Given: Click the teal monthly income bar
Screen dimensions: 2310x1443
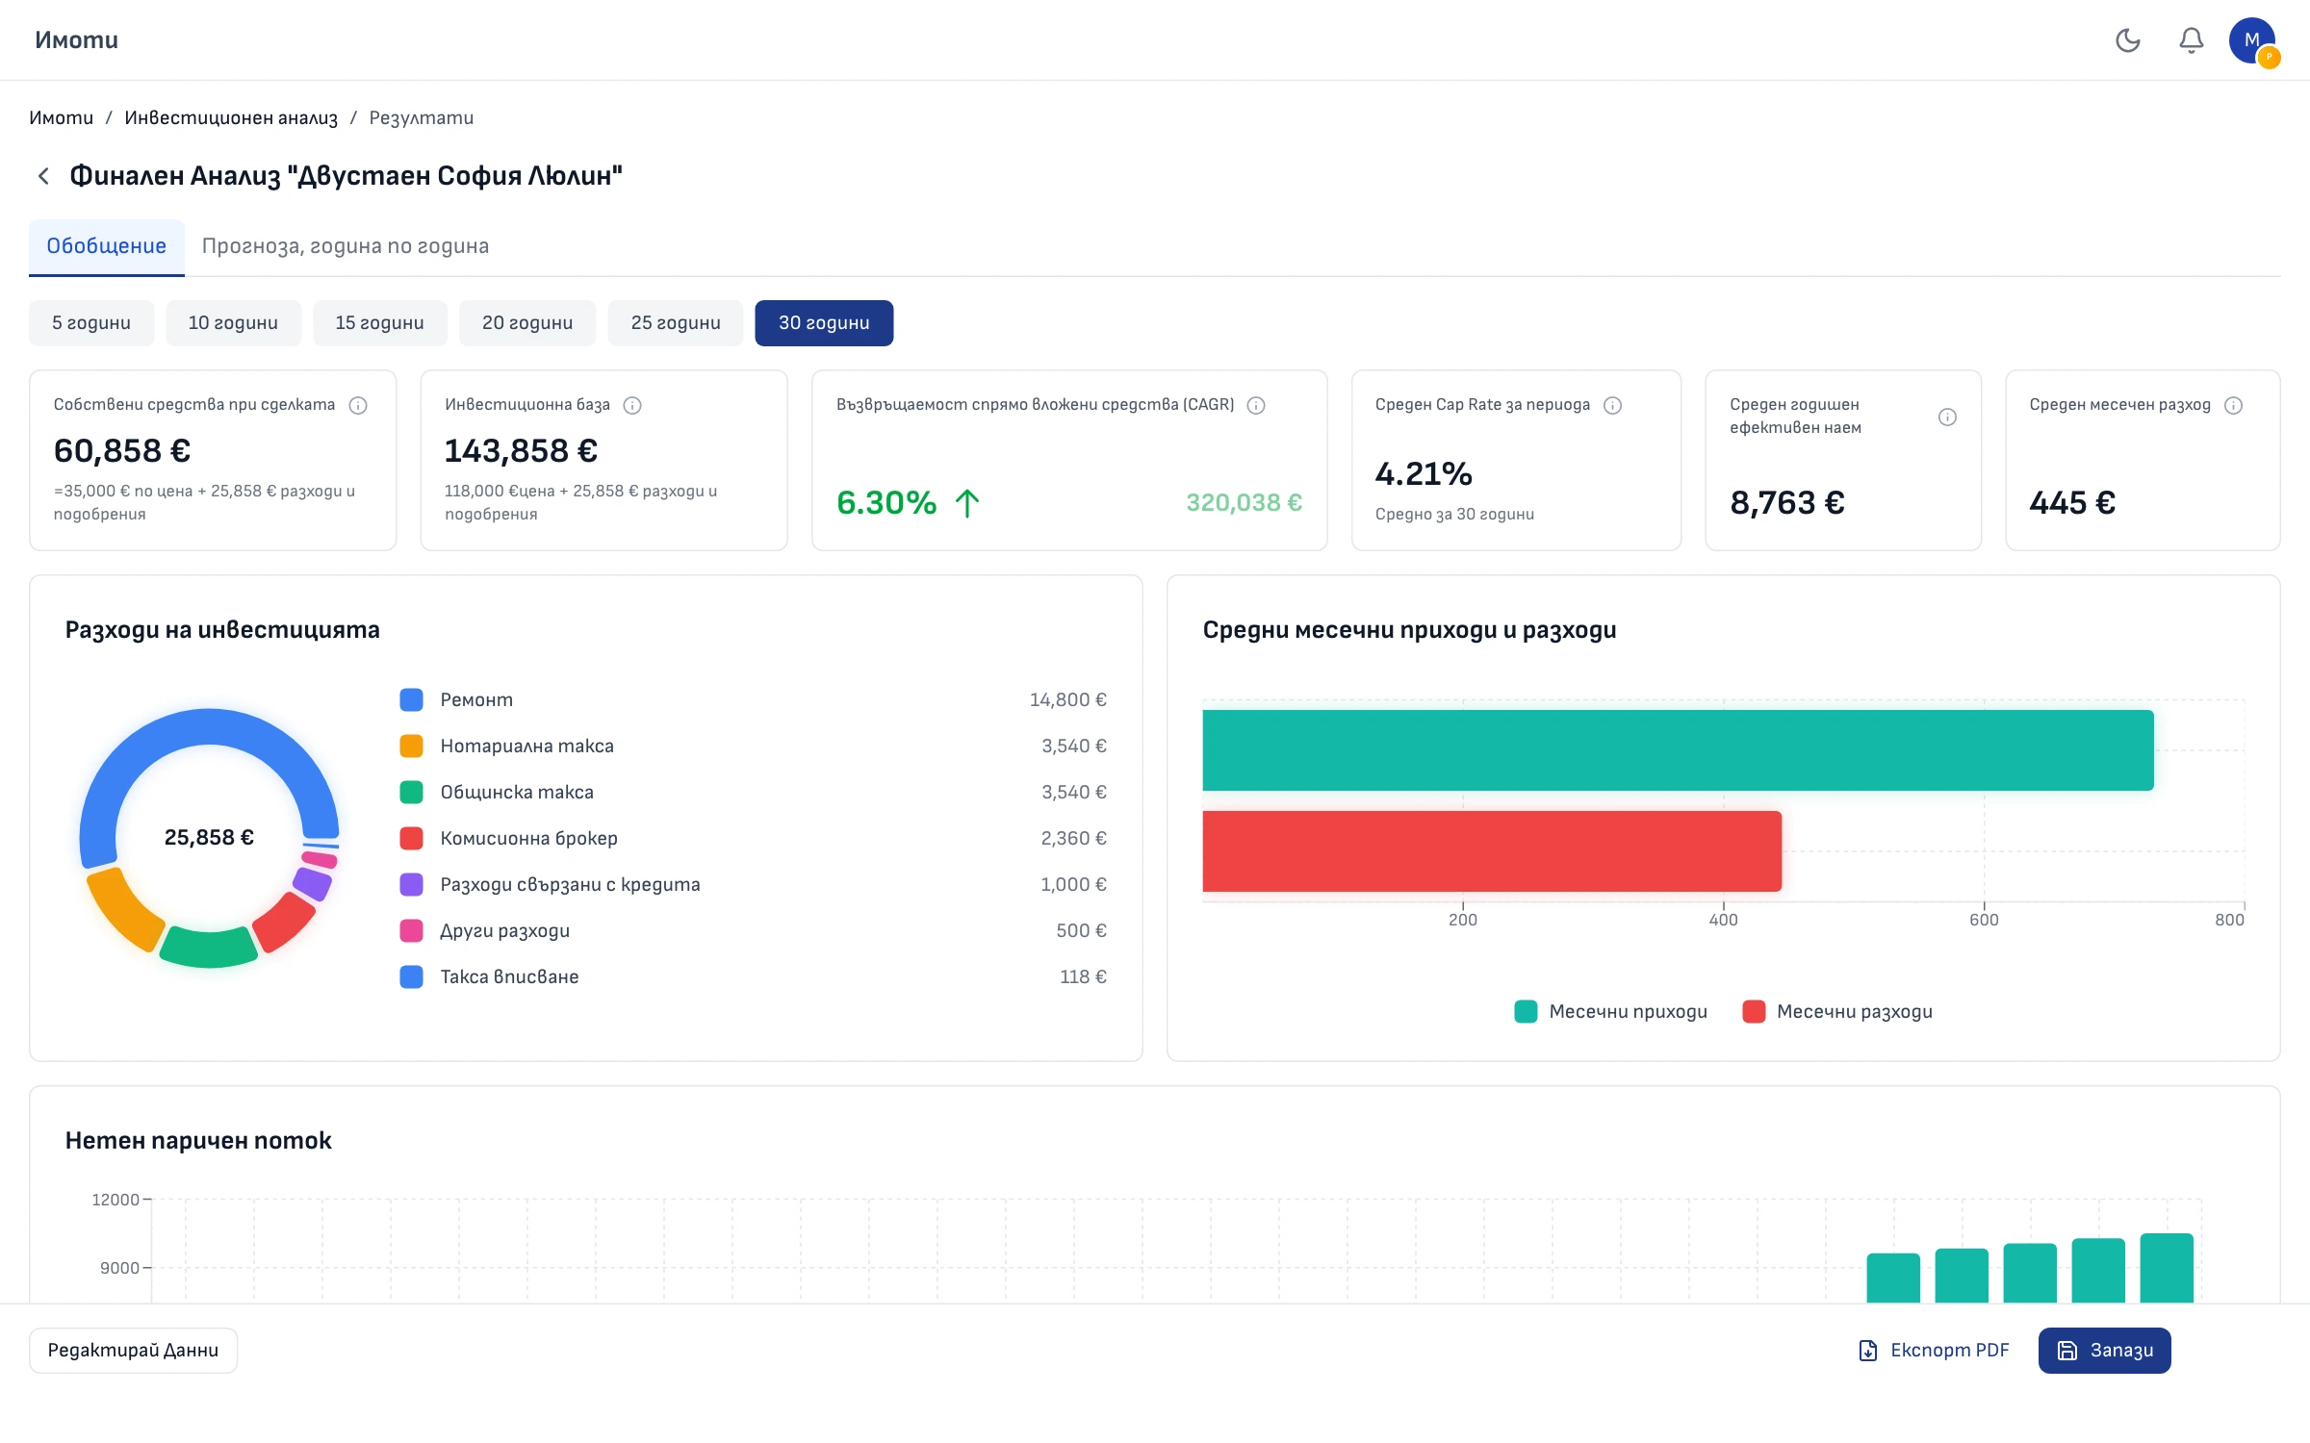Looking at the screenshot, I should tap(1678, 750).
